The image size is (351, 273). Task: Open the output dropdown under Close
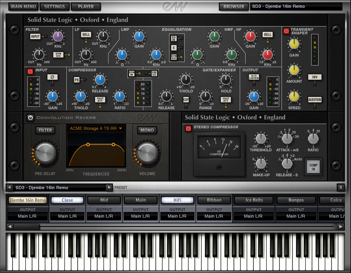pos(67,216)
